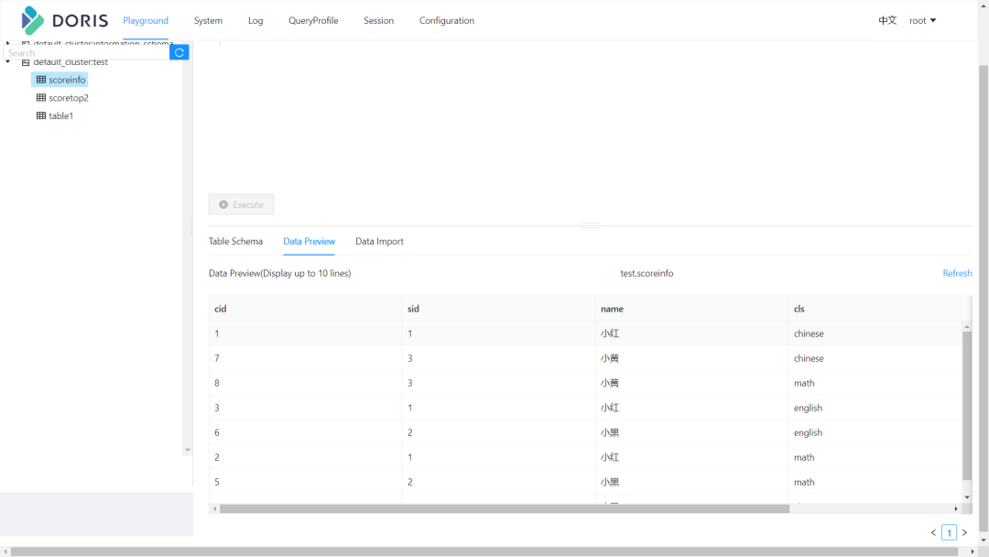Click the data table vertical scrollbar
The image size is (989, 557).
(967, 405)
